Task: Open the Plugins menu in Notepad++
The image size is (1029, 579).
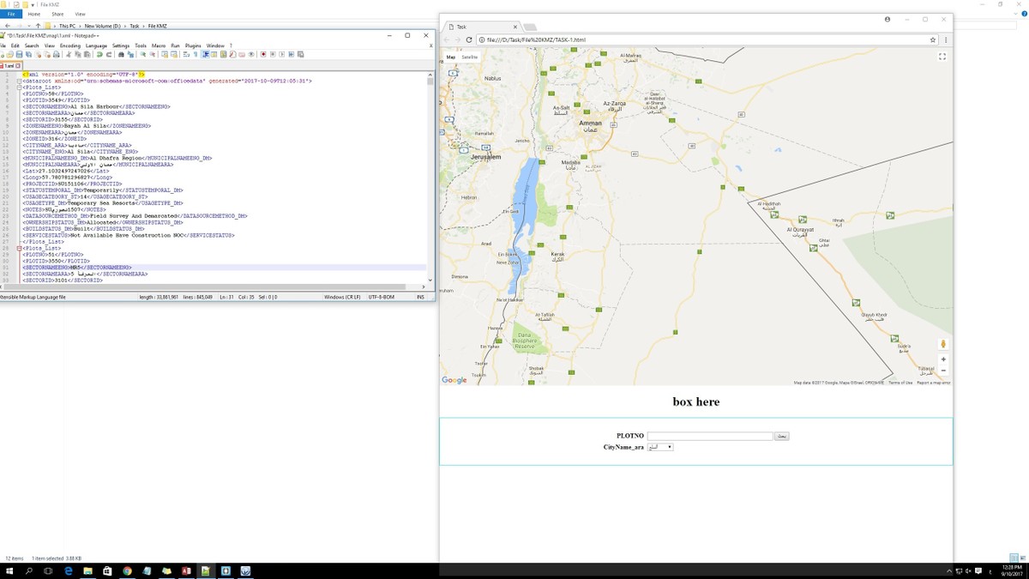Action: 193,45
